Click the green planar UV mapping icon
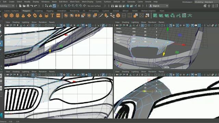The width and height of the screenshot is (219, 123). pos(155,15)
